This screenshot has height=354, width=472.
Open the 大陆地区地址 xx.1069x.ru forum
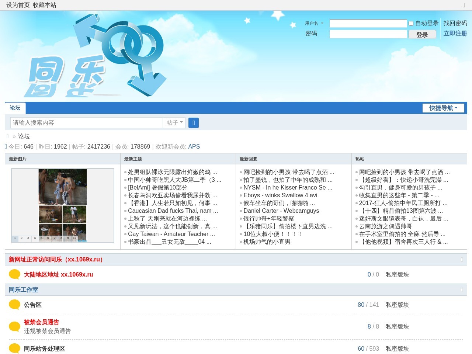pyautogui.click(x=58, y=275)
